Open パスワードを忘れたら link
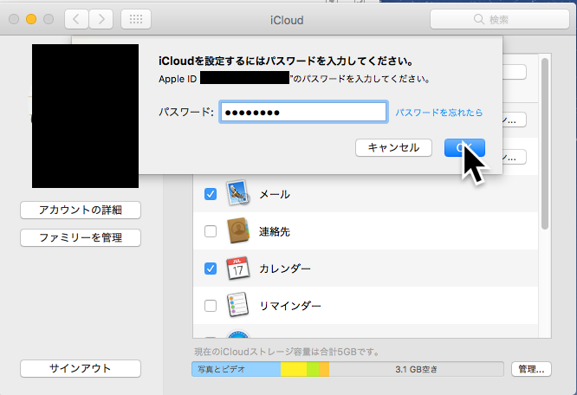 pyautogui.click(x=439, y=113)
